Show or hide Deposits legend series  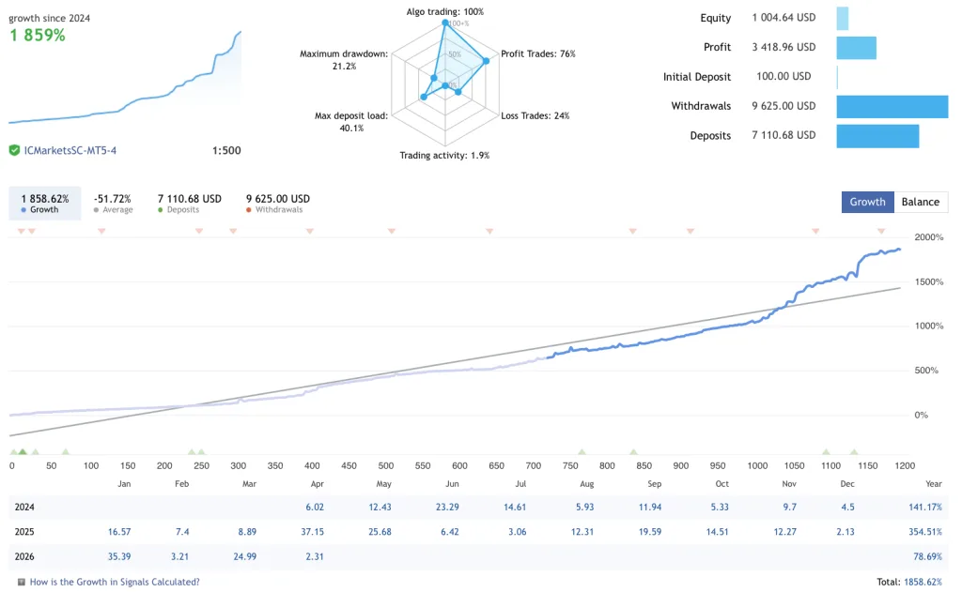[x=189, y=204]
